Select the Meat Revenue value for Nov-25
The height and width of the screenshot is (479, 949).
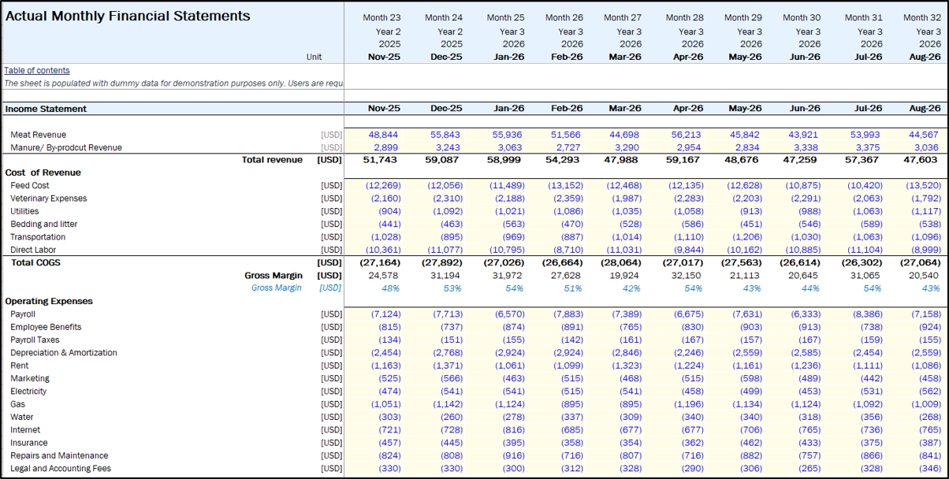[x=382, y=135]
